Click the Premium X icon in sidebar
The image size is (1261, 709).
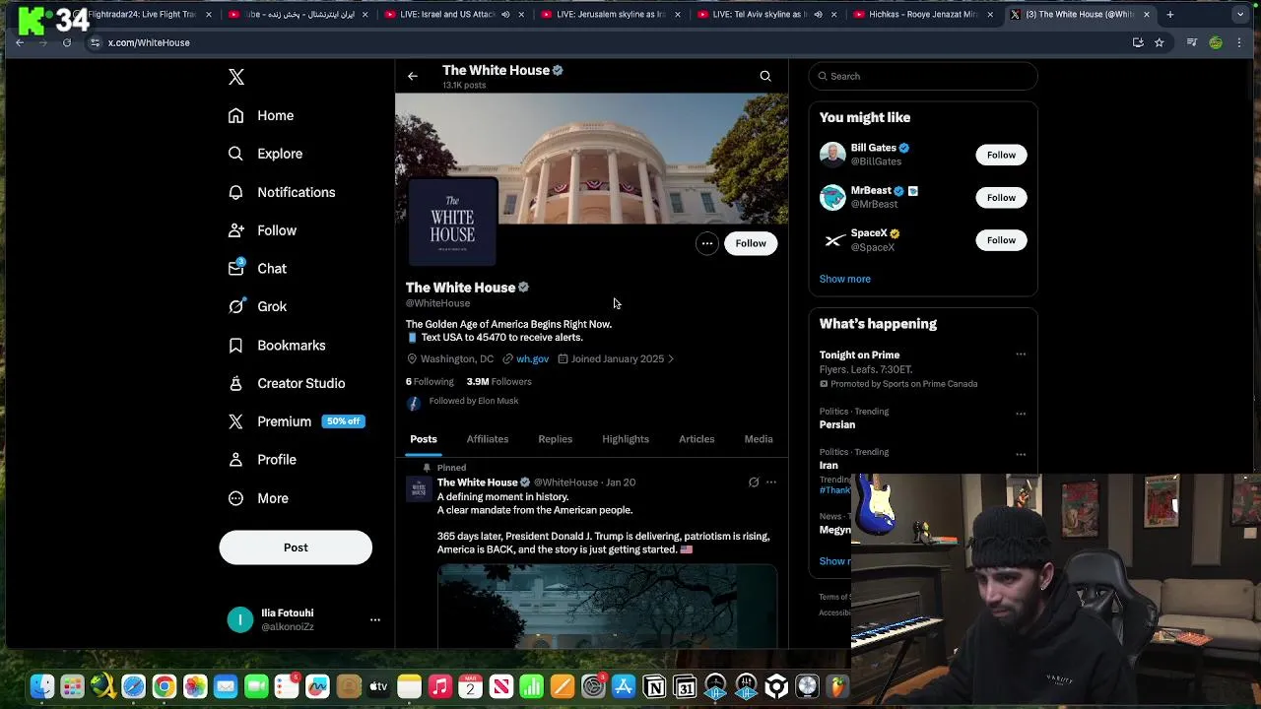coord(235,421)
